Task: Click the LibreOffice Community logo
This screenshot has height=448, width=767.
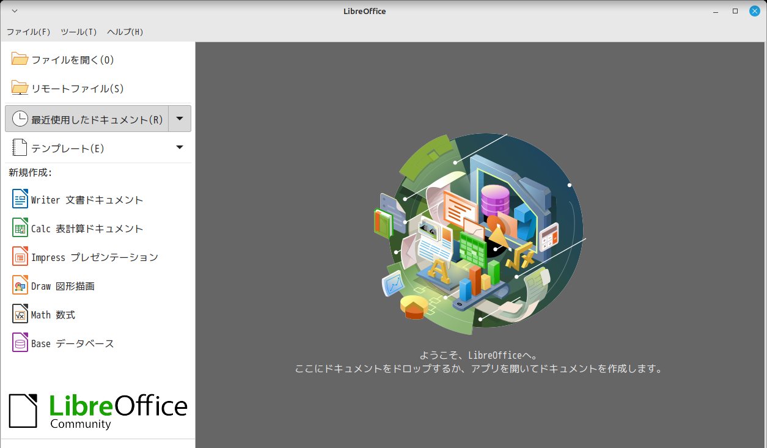Action: (x=98, y=411)
